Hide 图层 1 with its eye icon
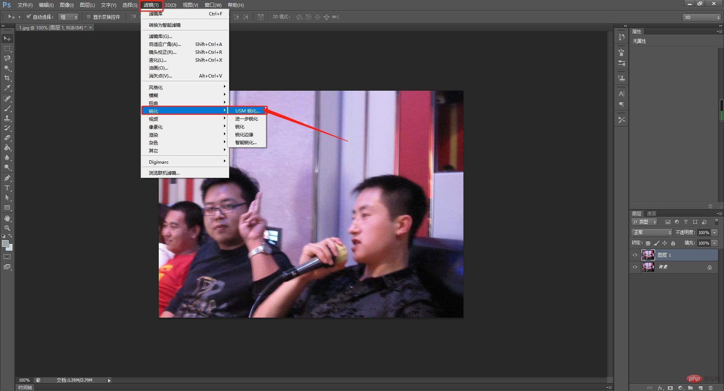The width and height of the screenshot is (724, 391). (x=635, y=255)
